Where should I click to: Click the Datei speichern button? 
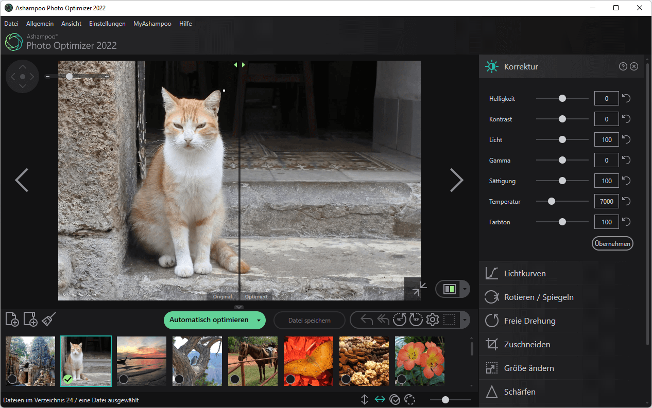click(309, 320)
